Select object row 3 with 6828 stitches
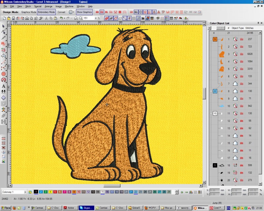 pyautogui.click(x=234, y=54)
